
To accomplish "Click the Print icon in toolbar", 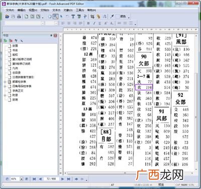I will [x=19, y=17].
